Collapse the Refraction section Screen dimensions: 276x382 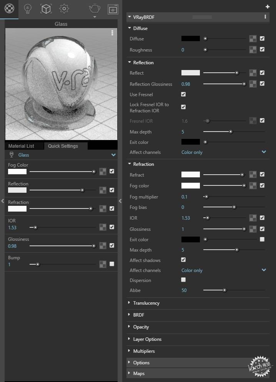[130, 164]
